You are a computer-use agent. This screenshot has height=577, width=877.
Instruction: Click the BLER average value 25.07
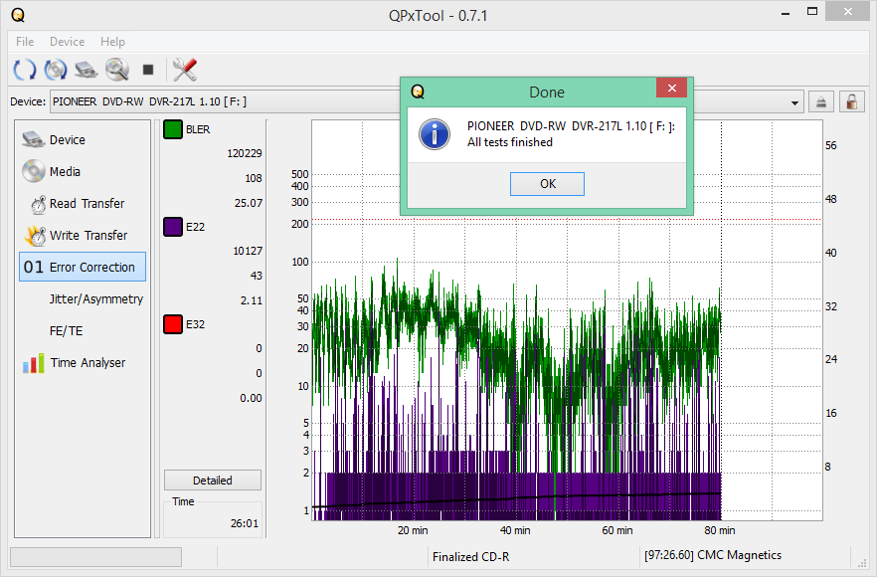pos(249,203)
